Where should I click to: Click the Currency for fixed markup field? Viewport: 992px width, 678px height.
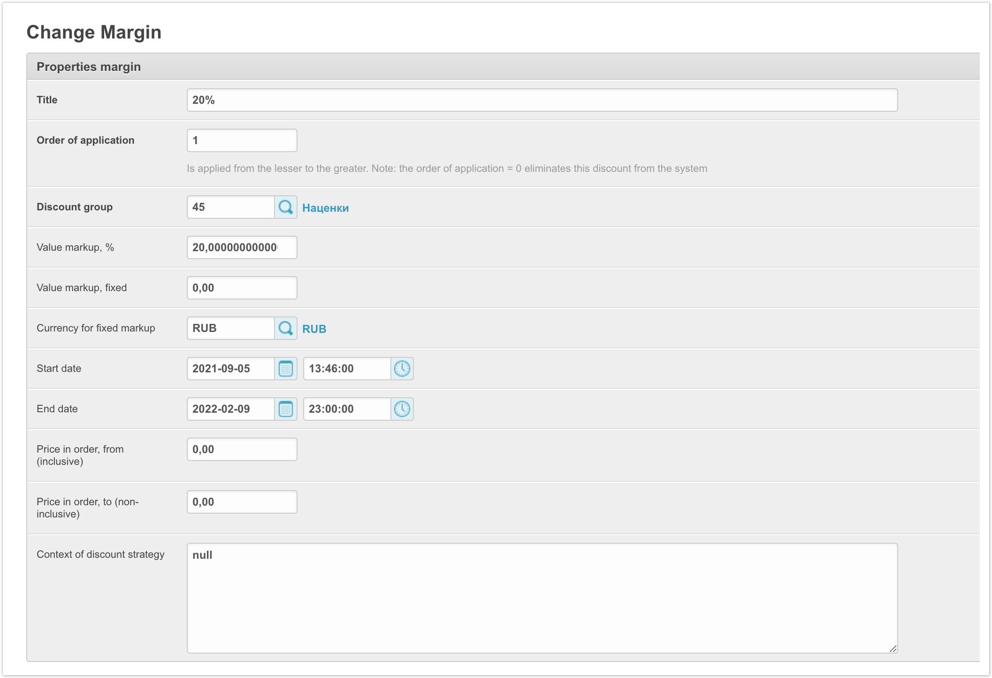click(x=230, y=328)
